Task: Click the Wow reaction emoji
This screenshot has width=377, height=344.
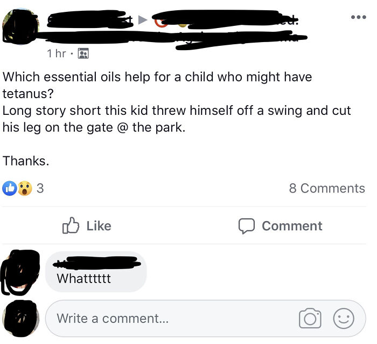Action: pos(24,188)
